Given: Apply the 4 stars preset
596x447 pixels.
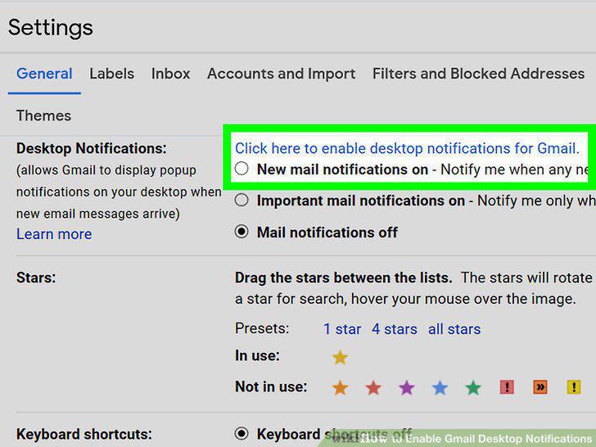Looking at the screenshot, I should pyautogui.click(x=395, y=329).
